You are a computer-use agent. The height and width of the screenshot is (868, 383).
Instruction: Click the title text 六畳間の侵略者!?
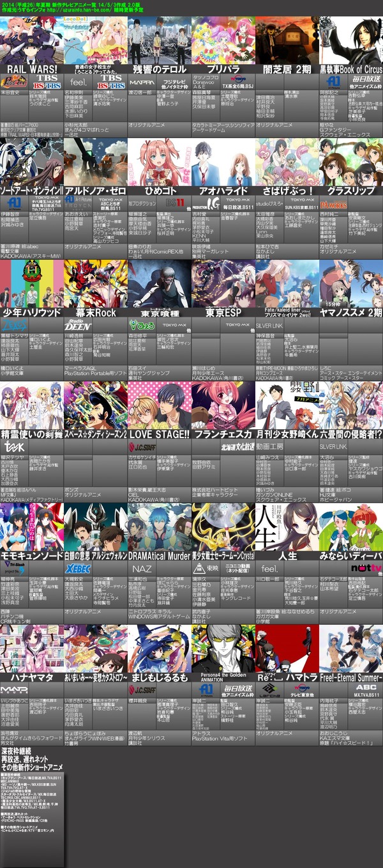pyautogui.click(x=351, y=434)
